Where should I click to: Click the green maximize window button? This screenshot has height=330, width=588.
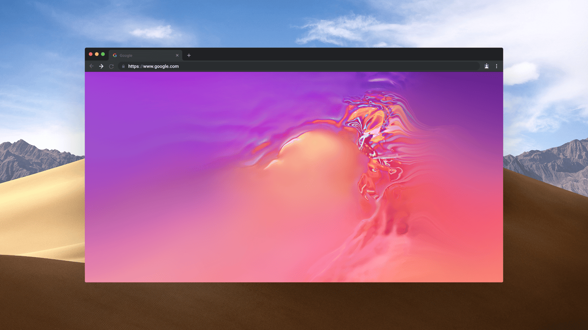[103, 54]
